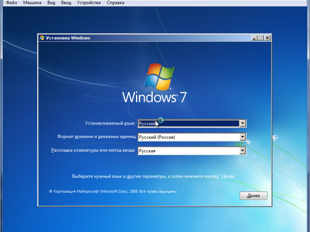The height and width of the screenshot is (232, 310).
Task: Maximize the Установка Windows dialog
Action: point(261,38)
